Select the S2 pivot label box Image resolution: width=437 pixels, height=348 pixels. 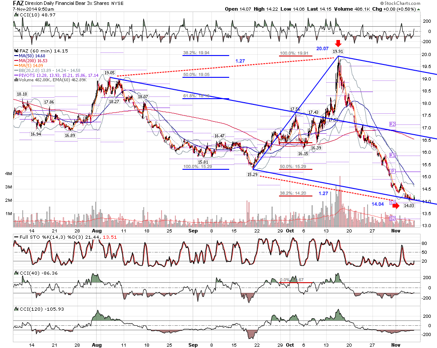pyautogui.click(x=392, y=218)
